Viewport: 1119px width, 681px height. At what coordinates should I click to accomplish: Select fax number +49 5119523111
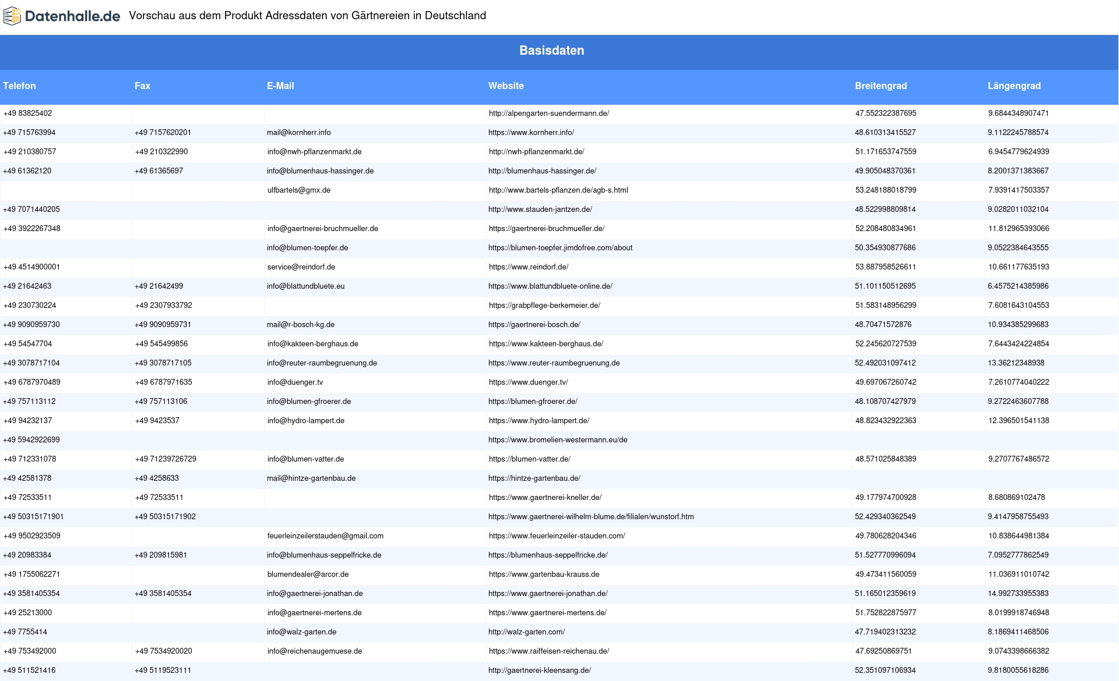tap(163, 671)
